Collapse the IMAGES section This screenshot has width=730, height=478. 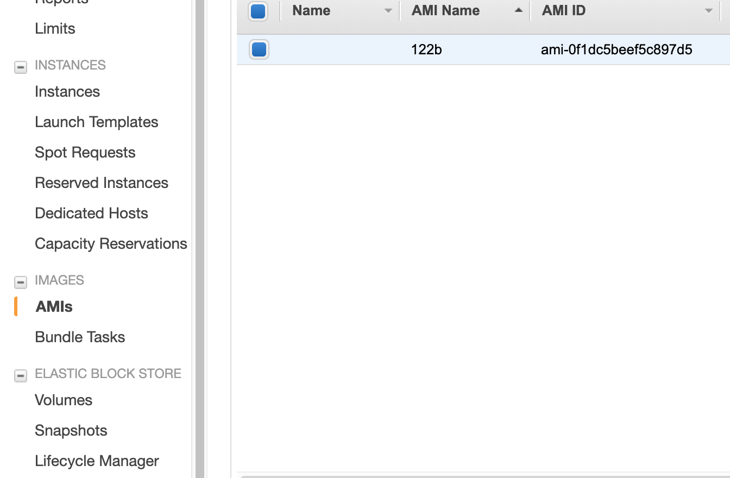[21, 282]
